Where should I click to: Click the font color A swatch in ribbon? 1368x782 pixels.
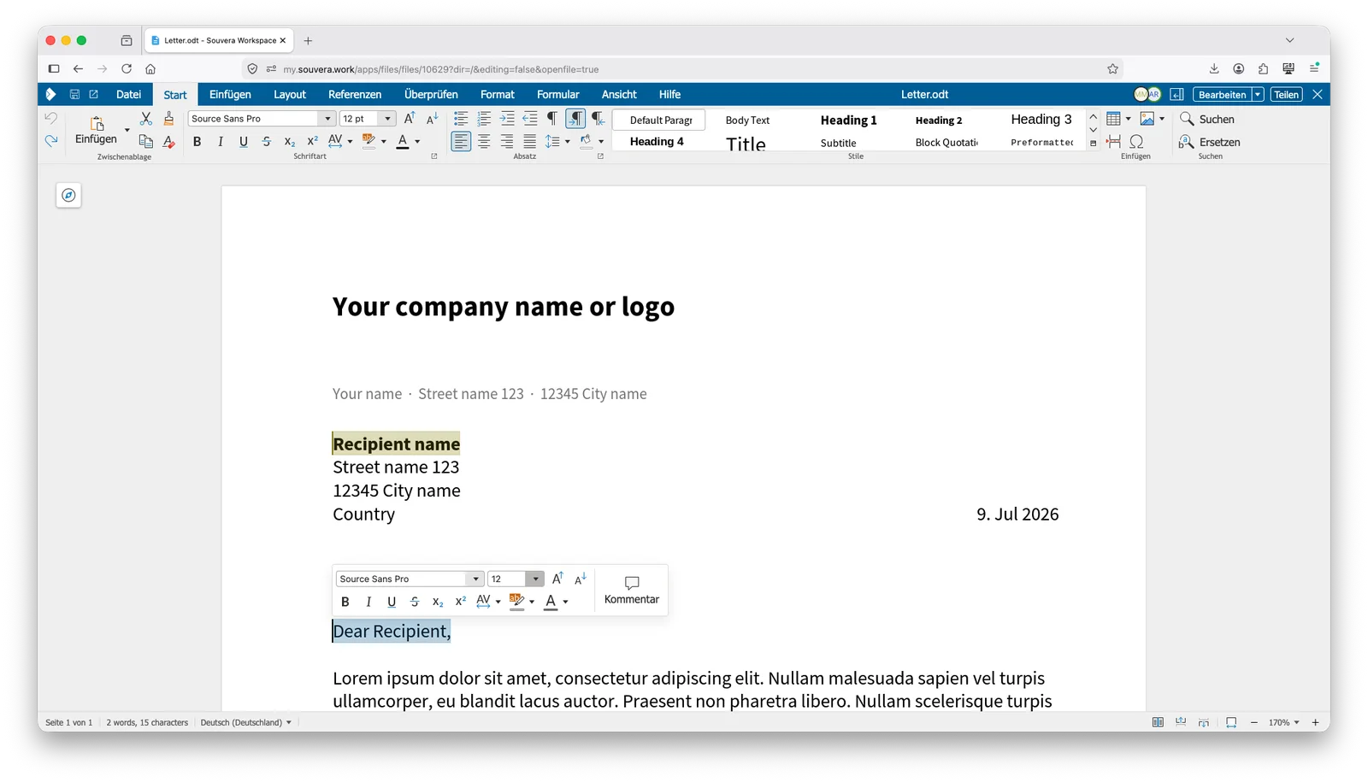point(403,142)
